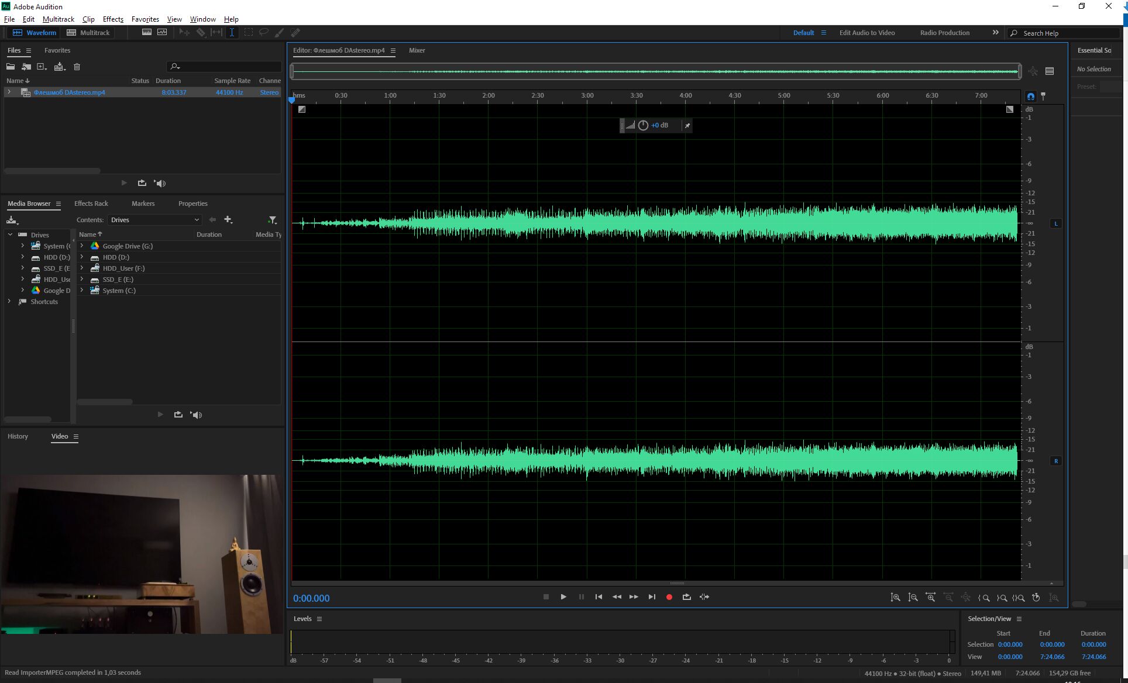This screenshot has height=683, width=1128.
Task: Toggle right channel R enable button
Action: [x=1056, y=461]
